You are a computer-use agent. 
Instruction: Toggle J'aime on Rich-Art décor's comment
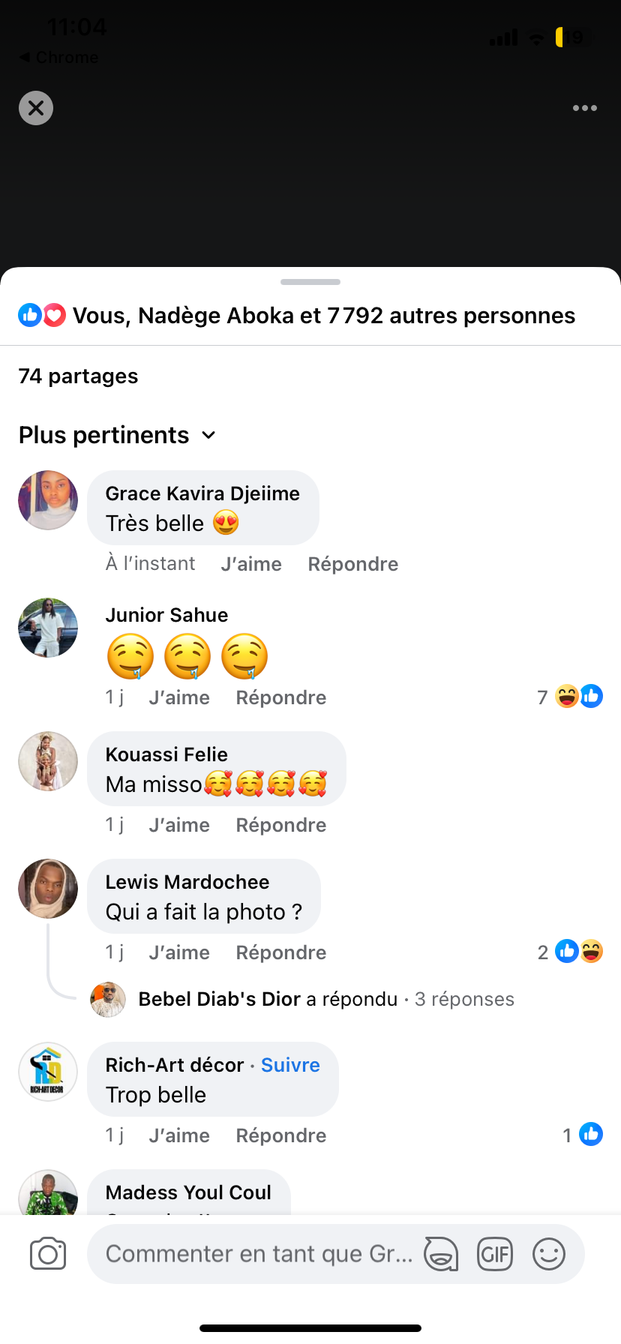pos(179,1135)
